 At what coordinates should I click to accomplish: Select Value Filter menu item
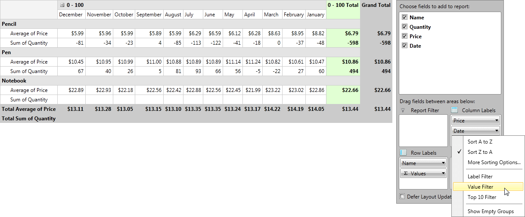pos(488,187)
